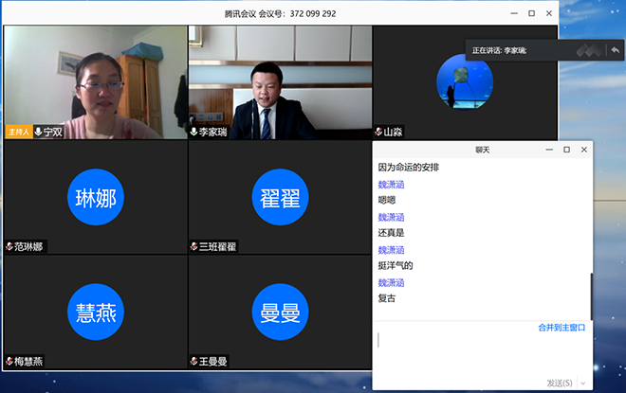Select the 翟翟 avatar circle
The height and width of the screenshot is (393, 626).
point(280,197)
